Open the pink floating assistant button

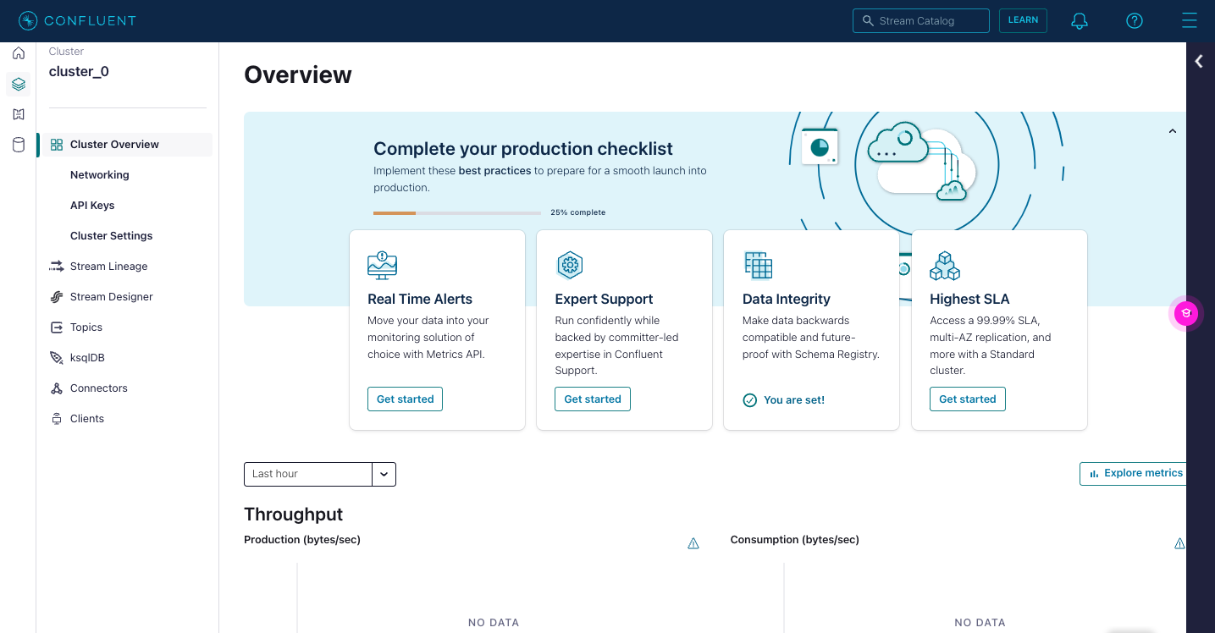coord(1186,313)
